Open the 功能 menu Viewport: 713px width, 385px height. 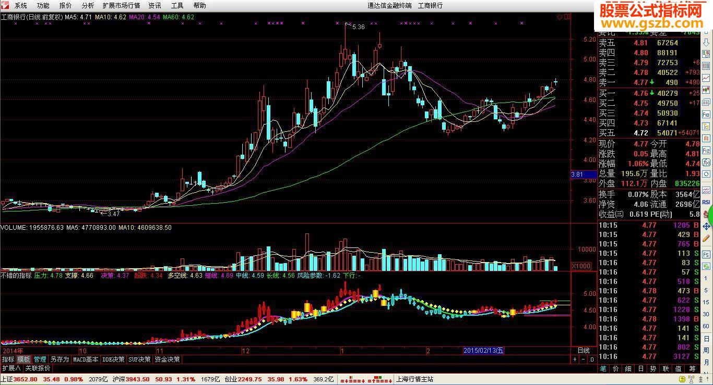click(43, 5)
